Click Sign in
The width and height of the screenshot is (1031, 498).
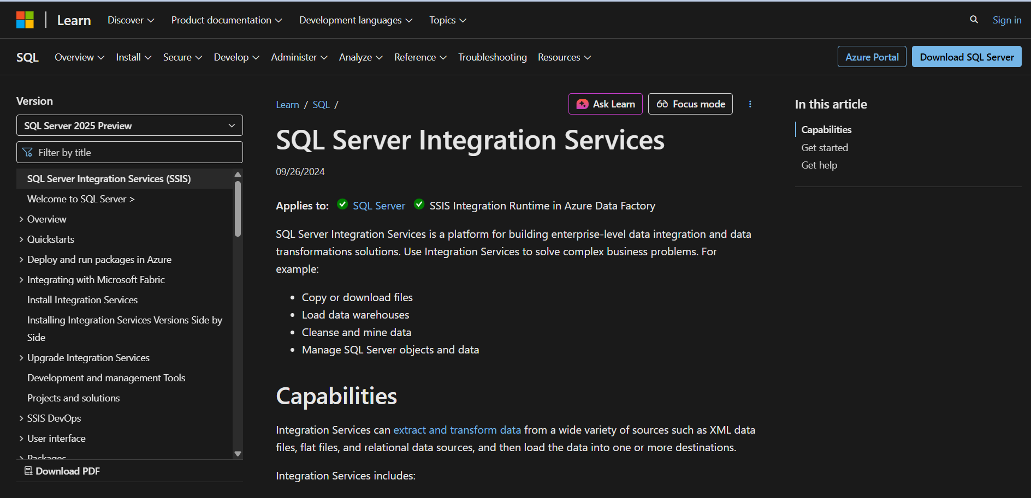1006,19
